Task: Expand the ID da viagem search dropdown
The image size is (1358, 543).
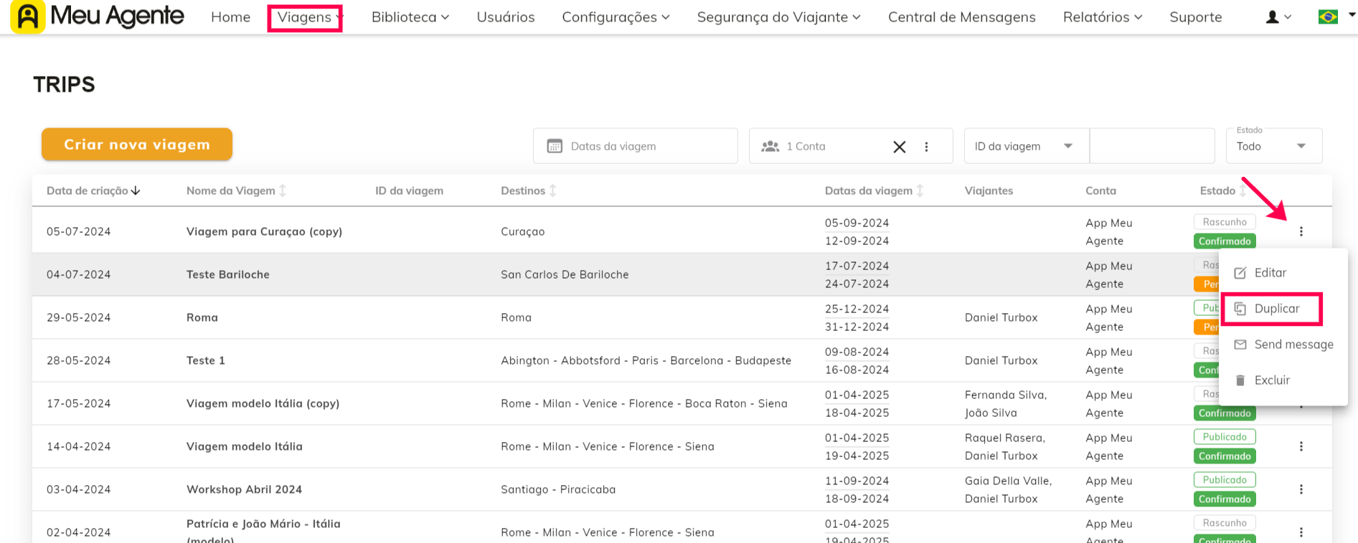Action: 1025,146
